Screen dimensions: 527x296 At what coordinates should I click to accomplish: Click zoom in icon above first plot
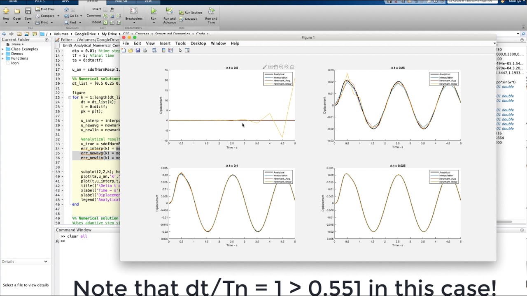281,67
